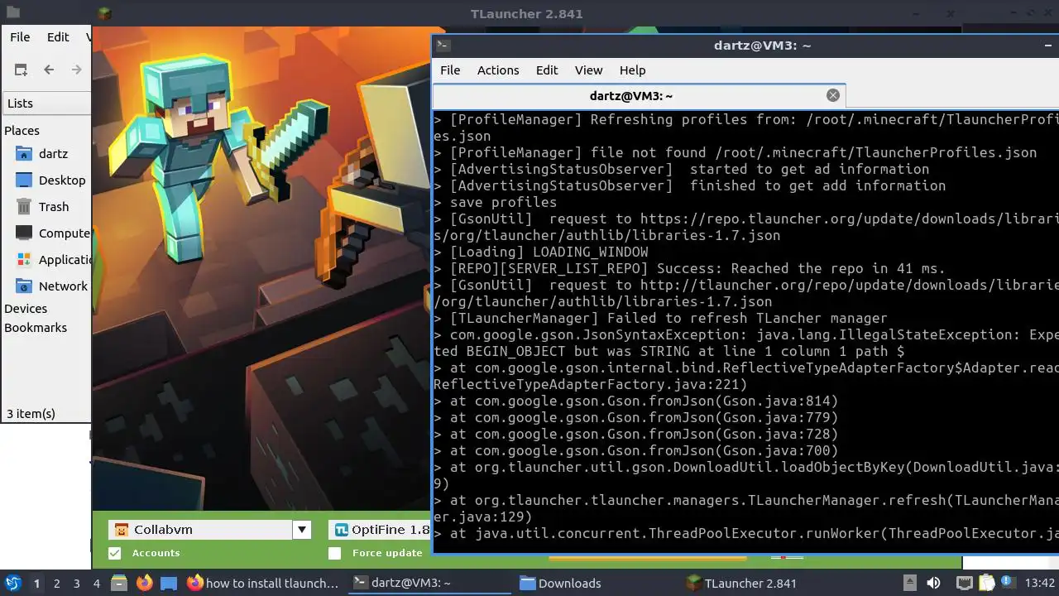Viewport: 1059px width, 596px height.
Task: Switch to the 'how to install tlaunch...' Firefox task
Action: pyautogui.click(x=263, y=583)
